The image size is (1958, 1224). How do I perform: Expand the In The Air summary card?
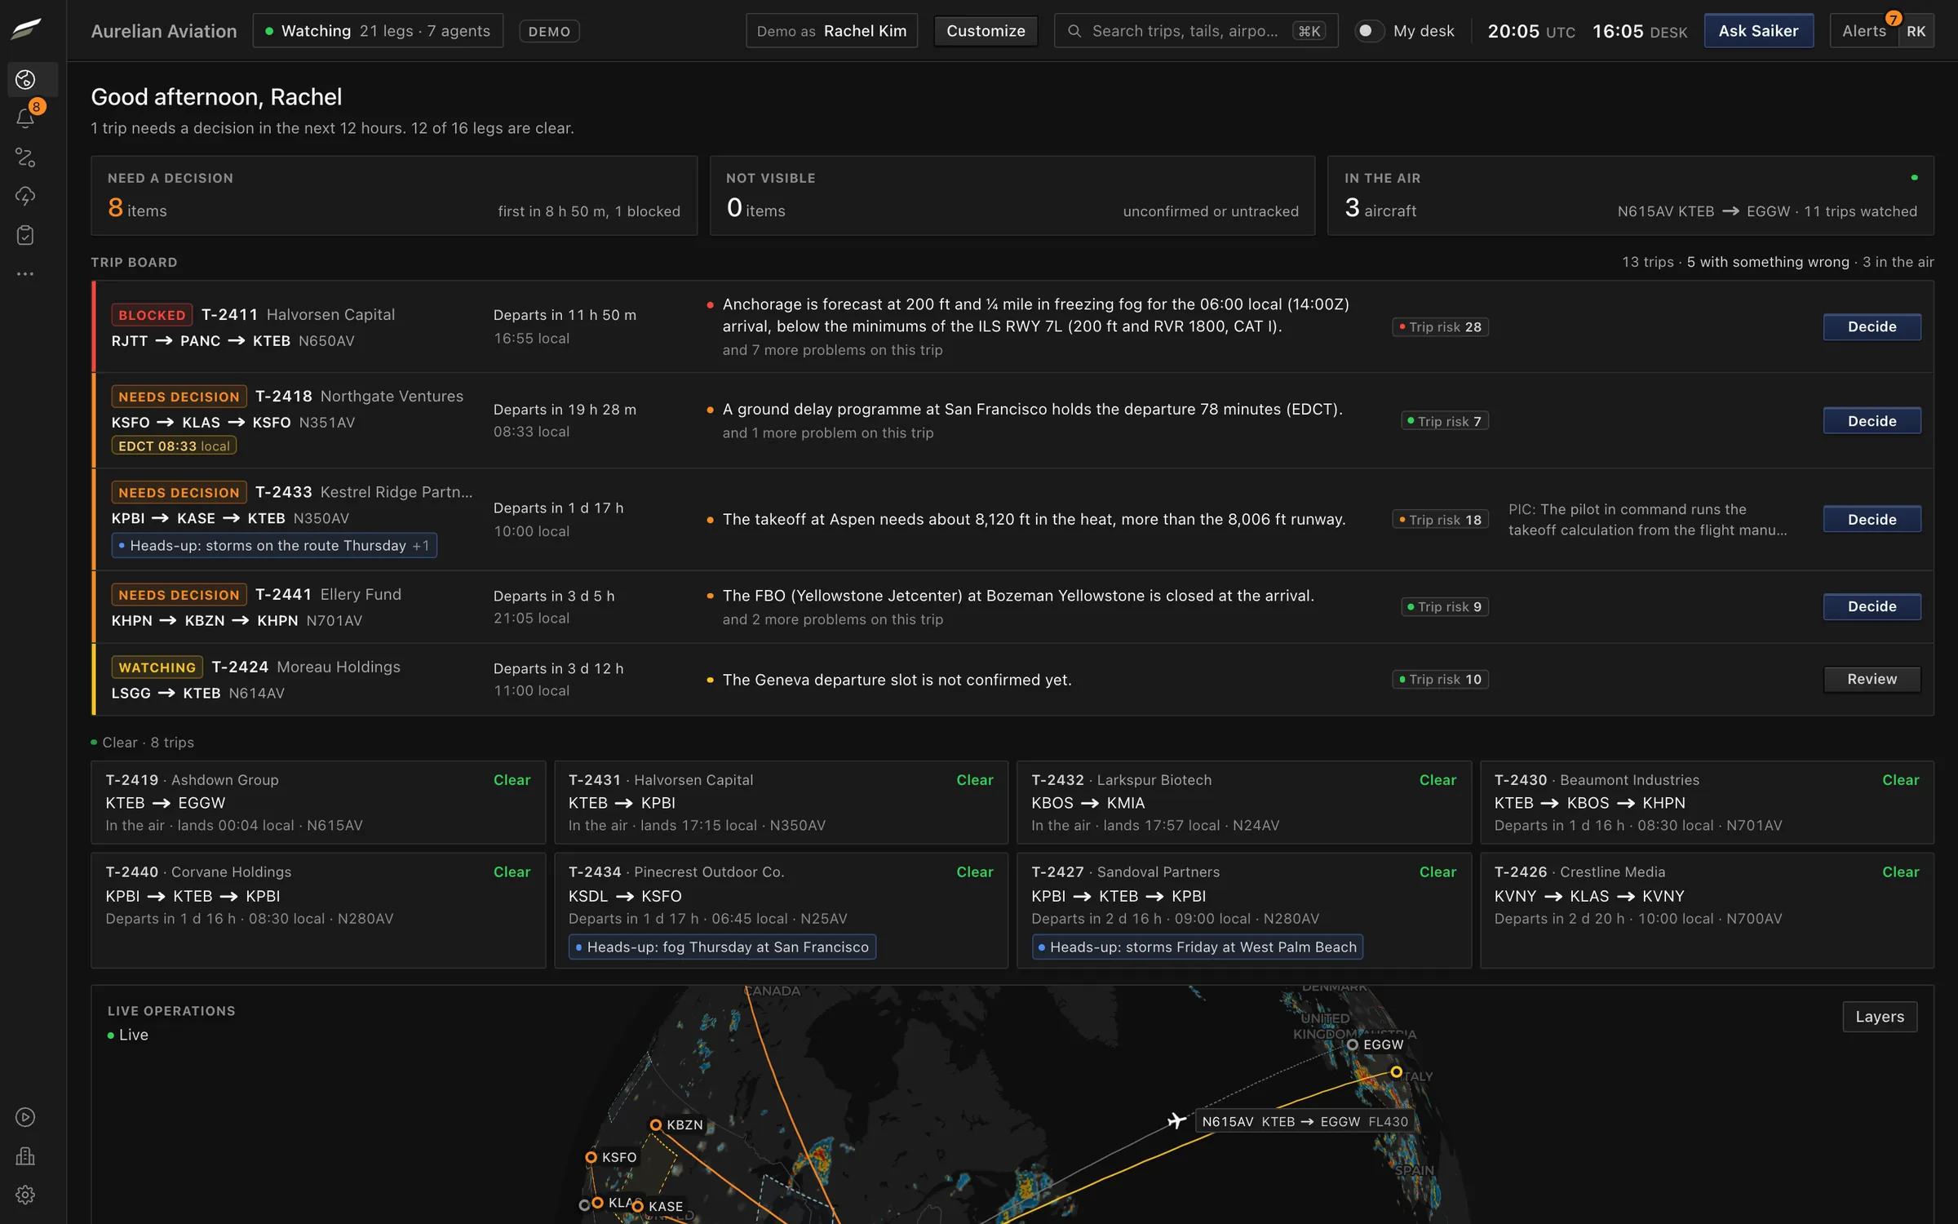(x=1630, y=196)
